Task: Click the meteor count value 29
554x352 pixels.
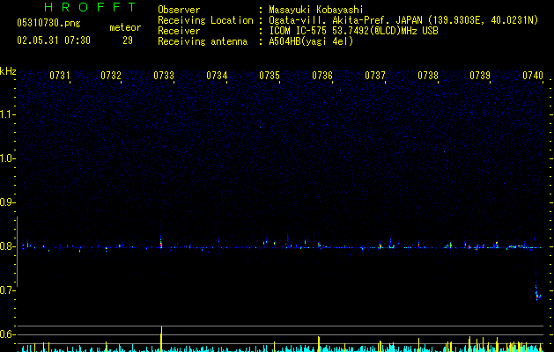Action: (x=128, y=40)
